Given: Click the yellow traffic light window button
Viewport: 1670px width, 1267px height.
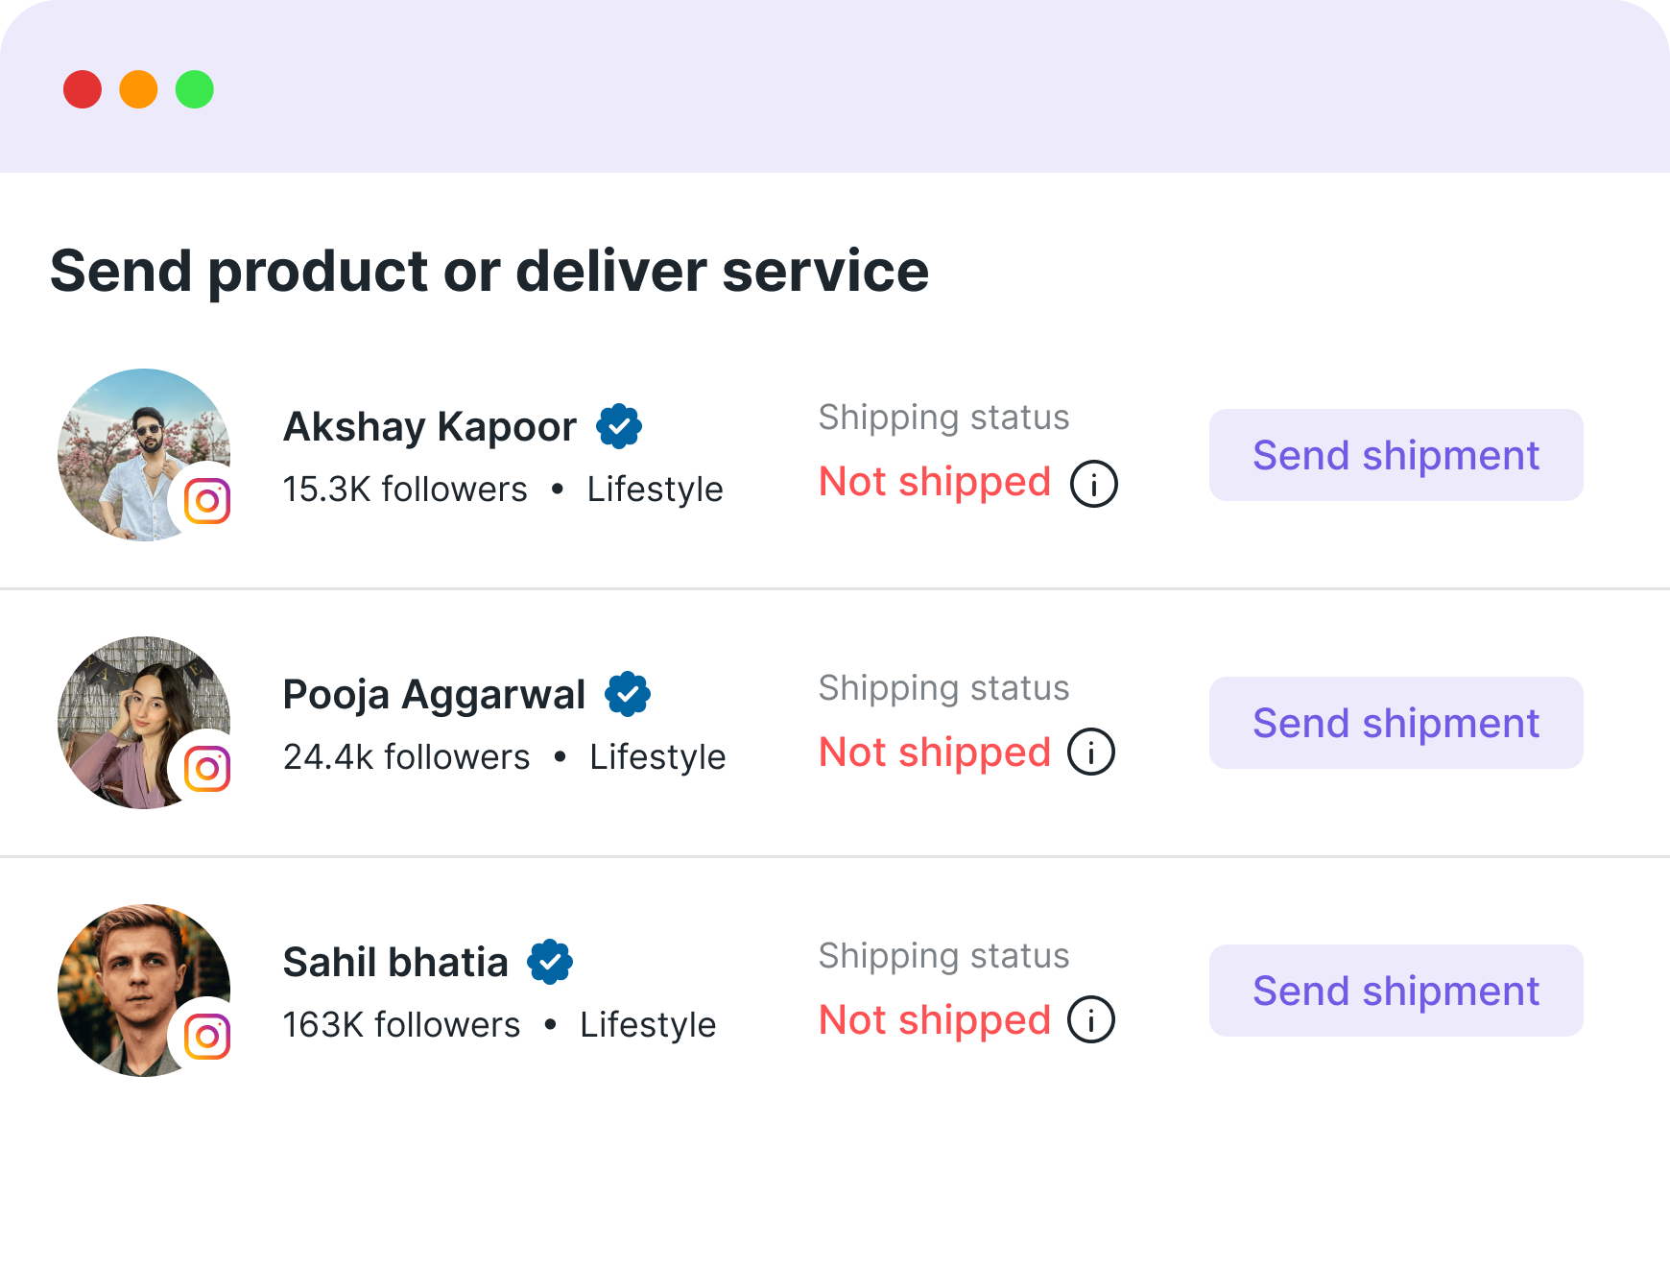Looking at the screenshot, I should click(140, 90).
